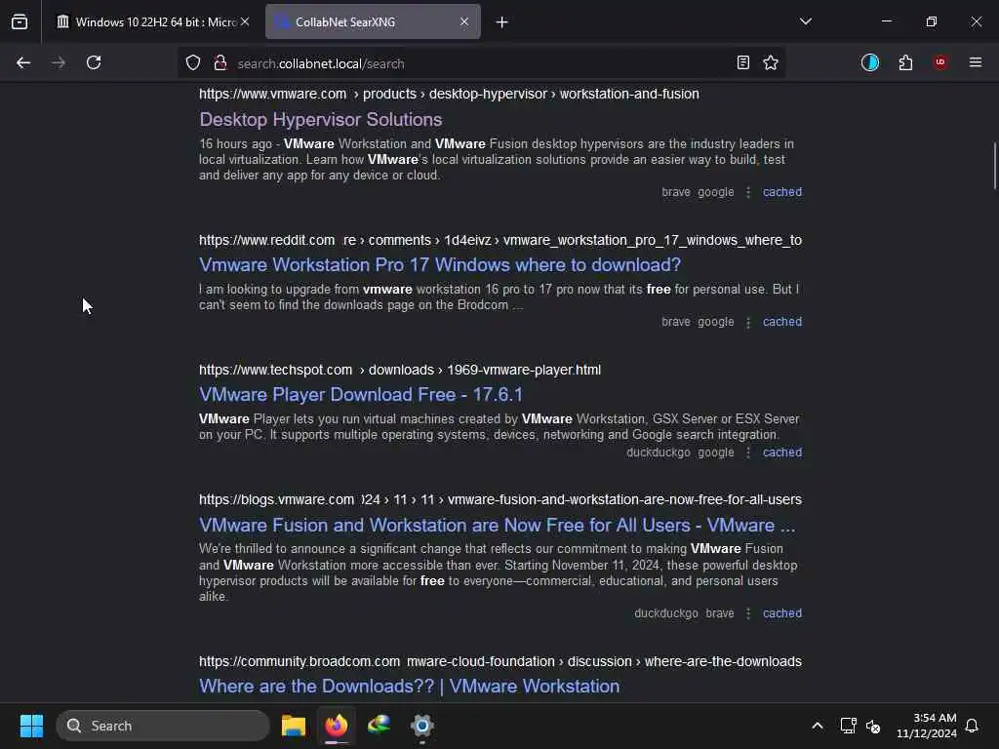Expand more options for the Reddit result
999x749 pixels.
click(x=748, y=322)
